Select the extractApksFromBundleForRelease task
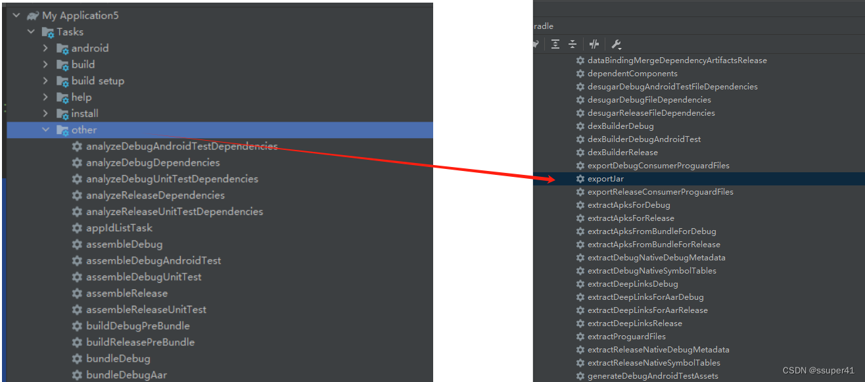Screen dimensions: 865x382 654,245
